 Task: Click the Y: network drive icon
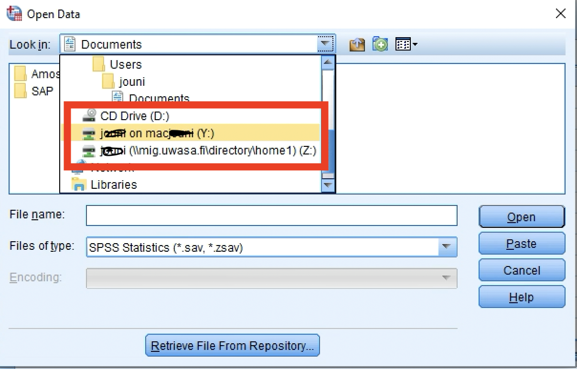point(89,133)
